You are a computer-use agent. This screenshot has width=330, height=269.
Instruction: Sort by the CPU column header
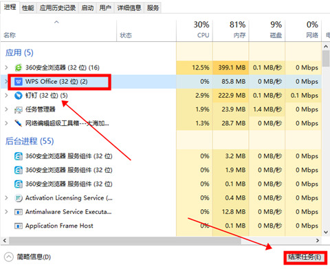click(x=195, y=31)
